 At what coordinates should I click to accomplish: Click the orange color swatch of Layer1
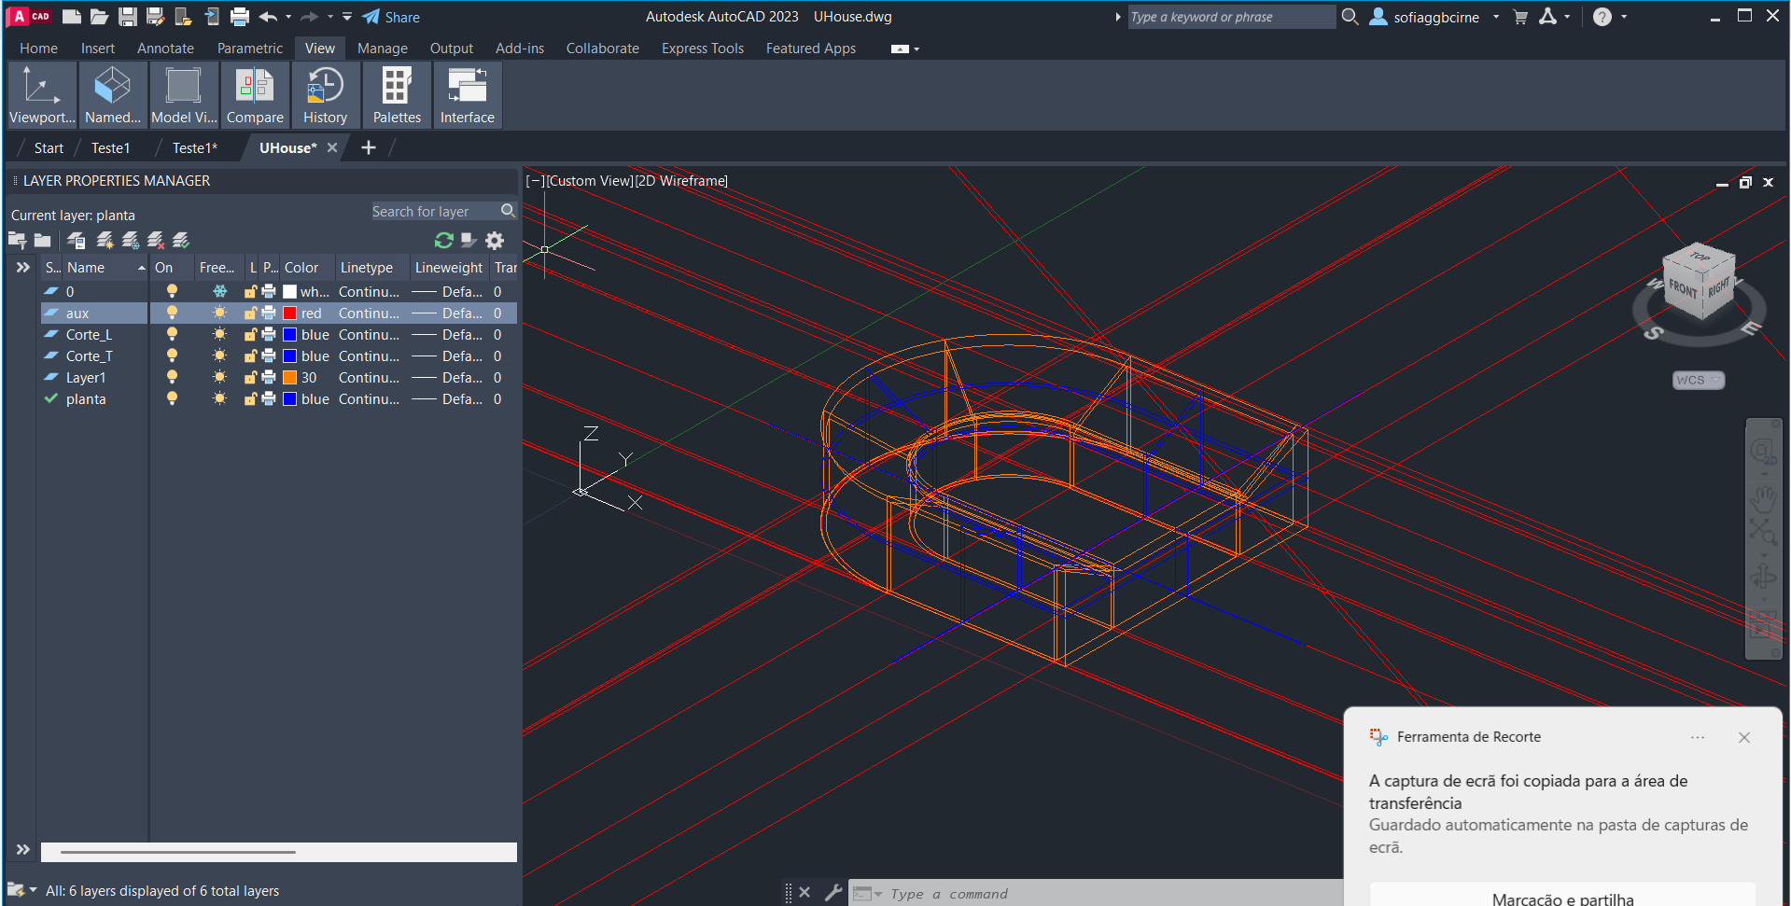pos(290,378)
